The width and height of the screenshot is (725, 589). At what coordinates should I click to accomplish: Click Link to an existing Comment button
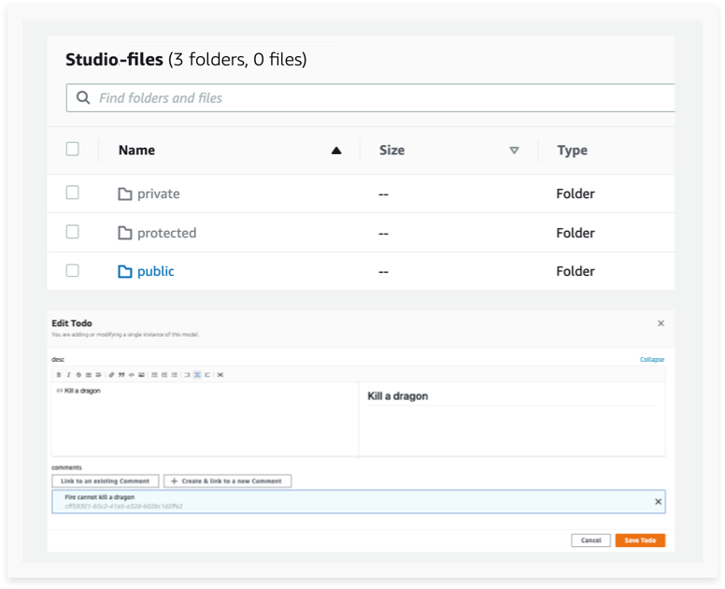click(106, 481)
